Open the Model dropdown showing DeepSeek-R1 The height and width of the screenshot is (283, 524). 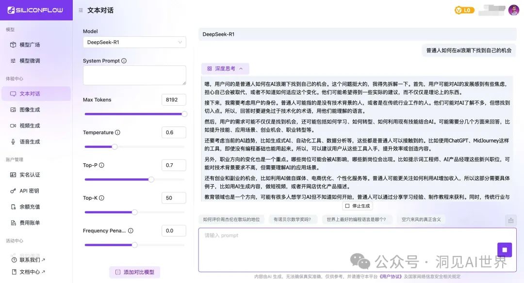coord(134,42)
